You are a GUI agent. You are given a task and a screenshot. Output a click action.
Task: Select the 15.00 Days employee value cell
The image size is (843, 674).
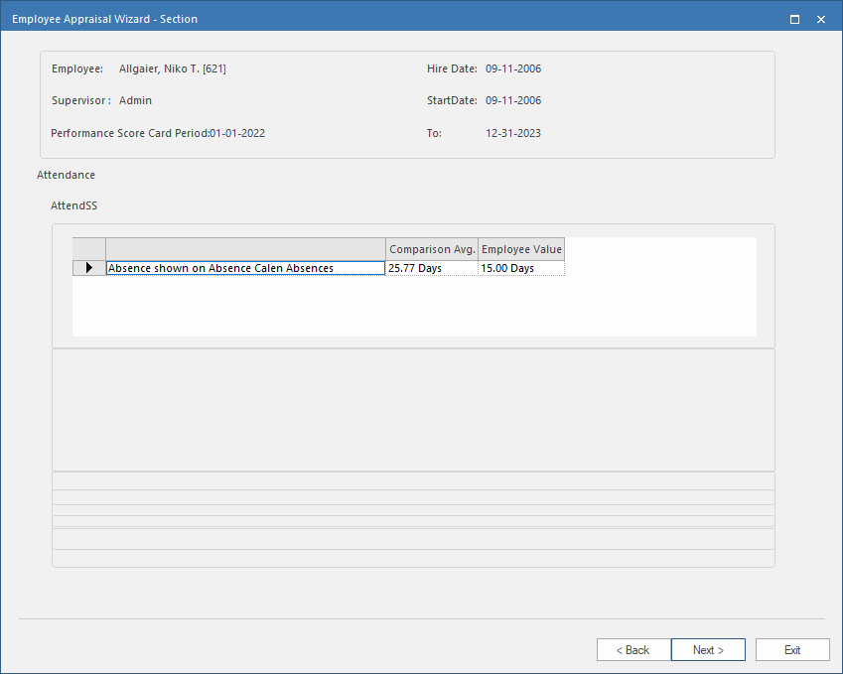point(521,268)
